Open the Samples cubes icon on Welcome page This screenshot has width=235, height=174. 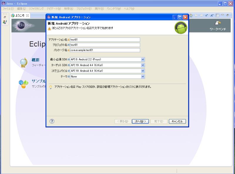pyautogui.click(x=23, y=84)
